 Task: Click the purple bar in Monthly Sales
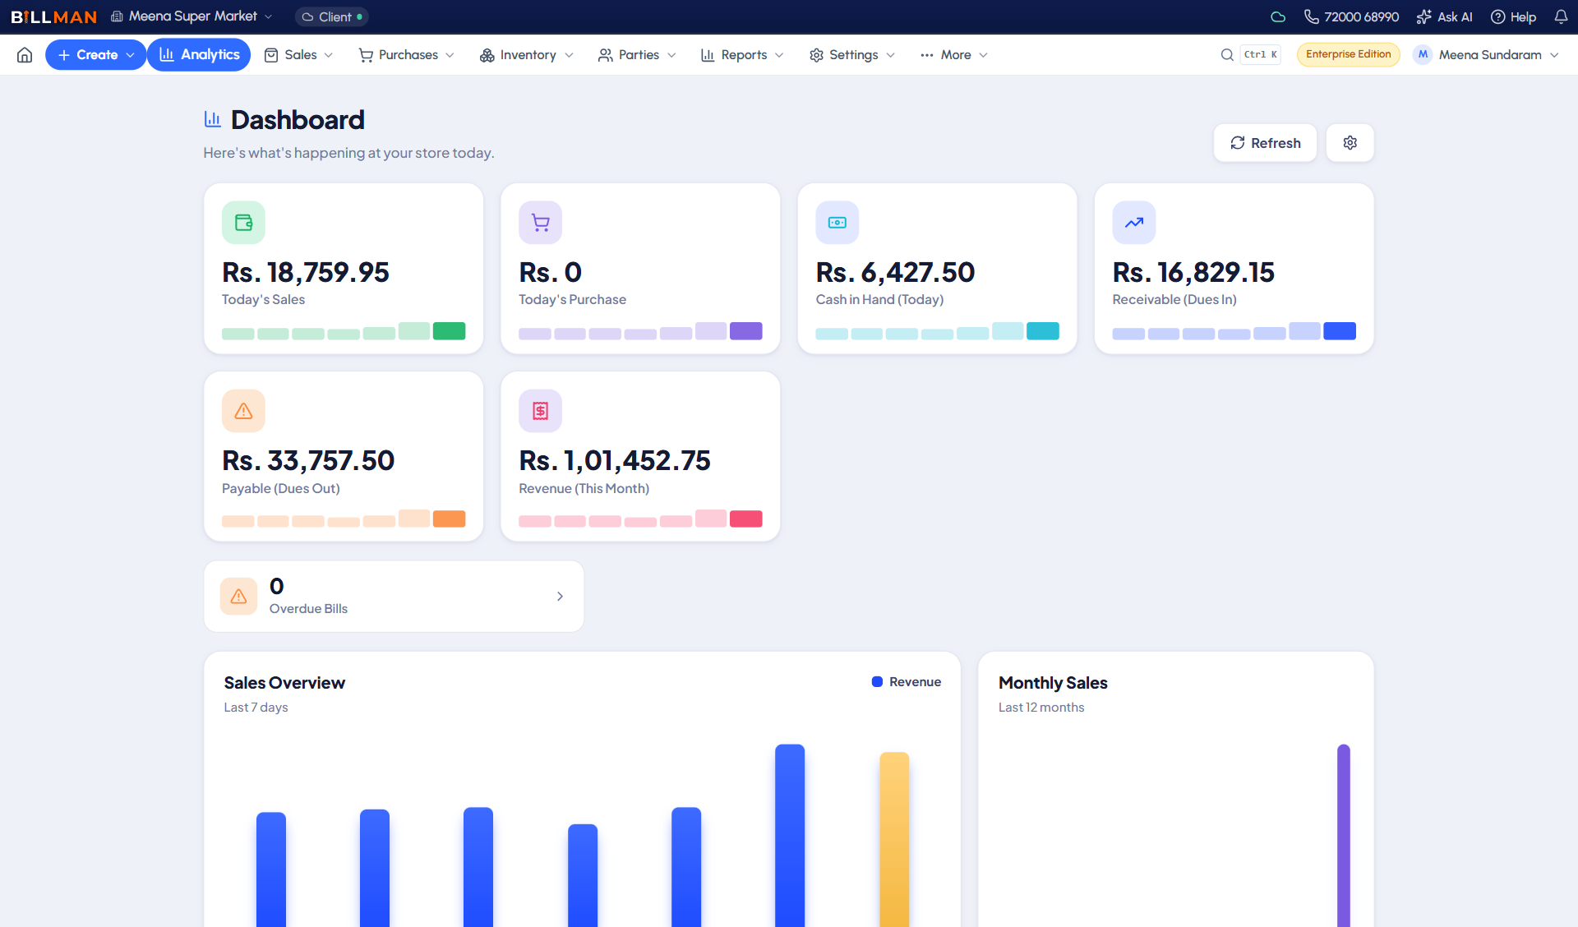pos(1344,835)
